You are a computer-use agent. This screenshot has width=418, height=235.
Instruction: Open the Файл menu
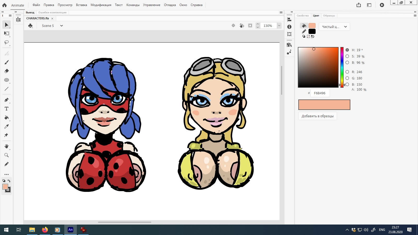coord(36,5)
